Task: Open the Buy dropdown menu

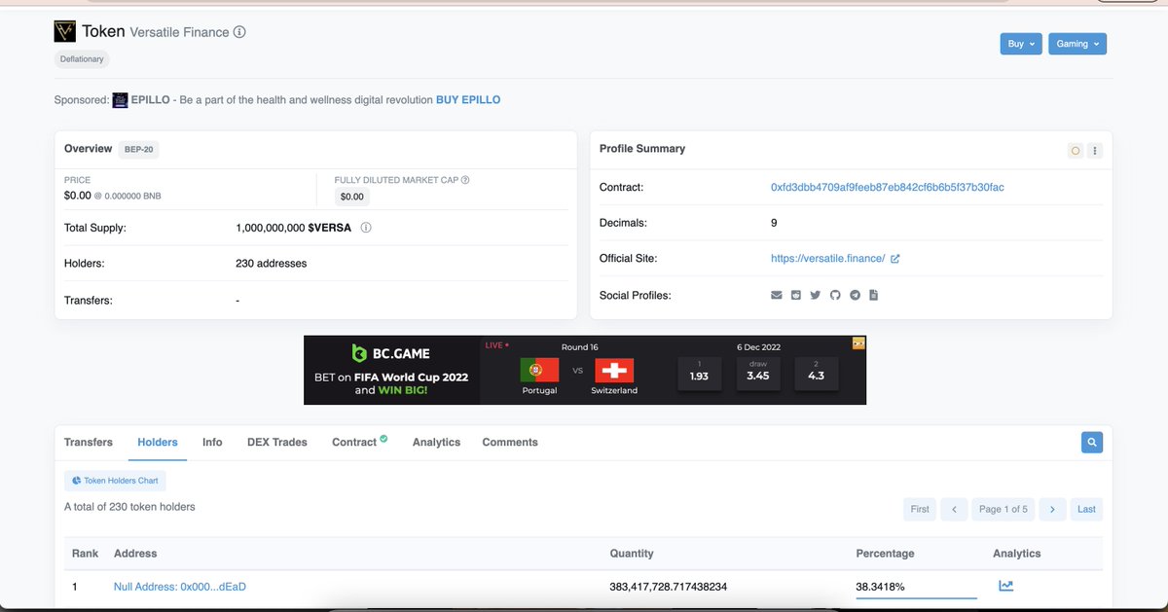Action: 1020,43
